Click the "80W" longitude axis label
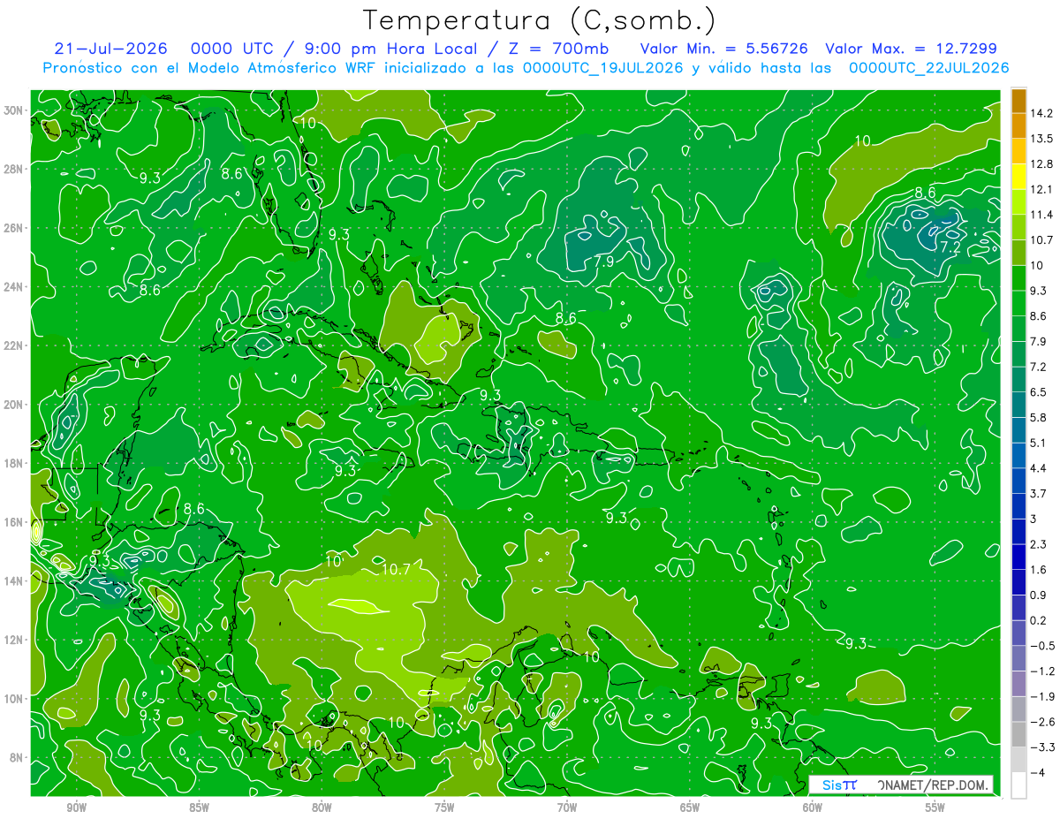Viewport: 1060px width, 819px height. click(322, 808)
